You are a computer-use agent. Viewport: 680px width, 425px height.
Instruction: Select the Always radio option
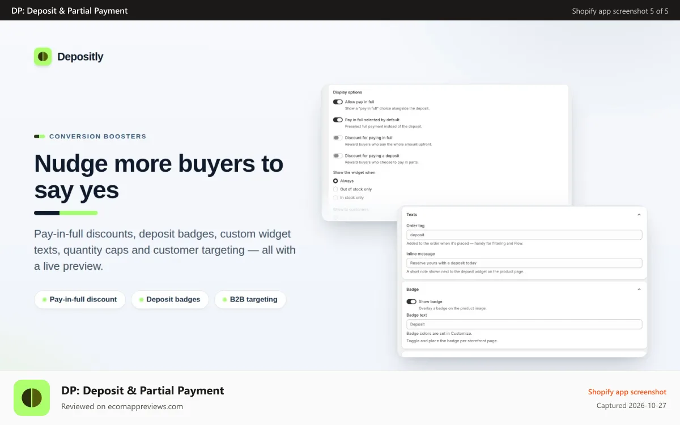point(335,181)
